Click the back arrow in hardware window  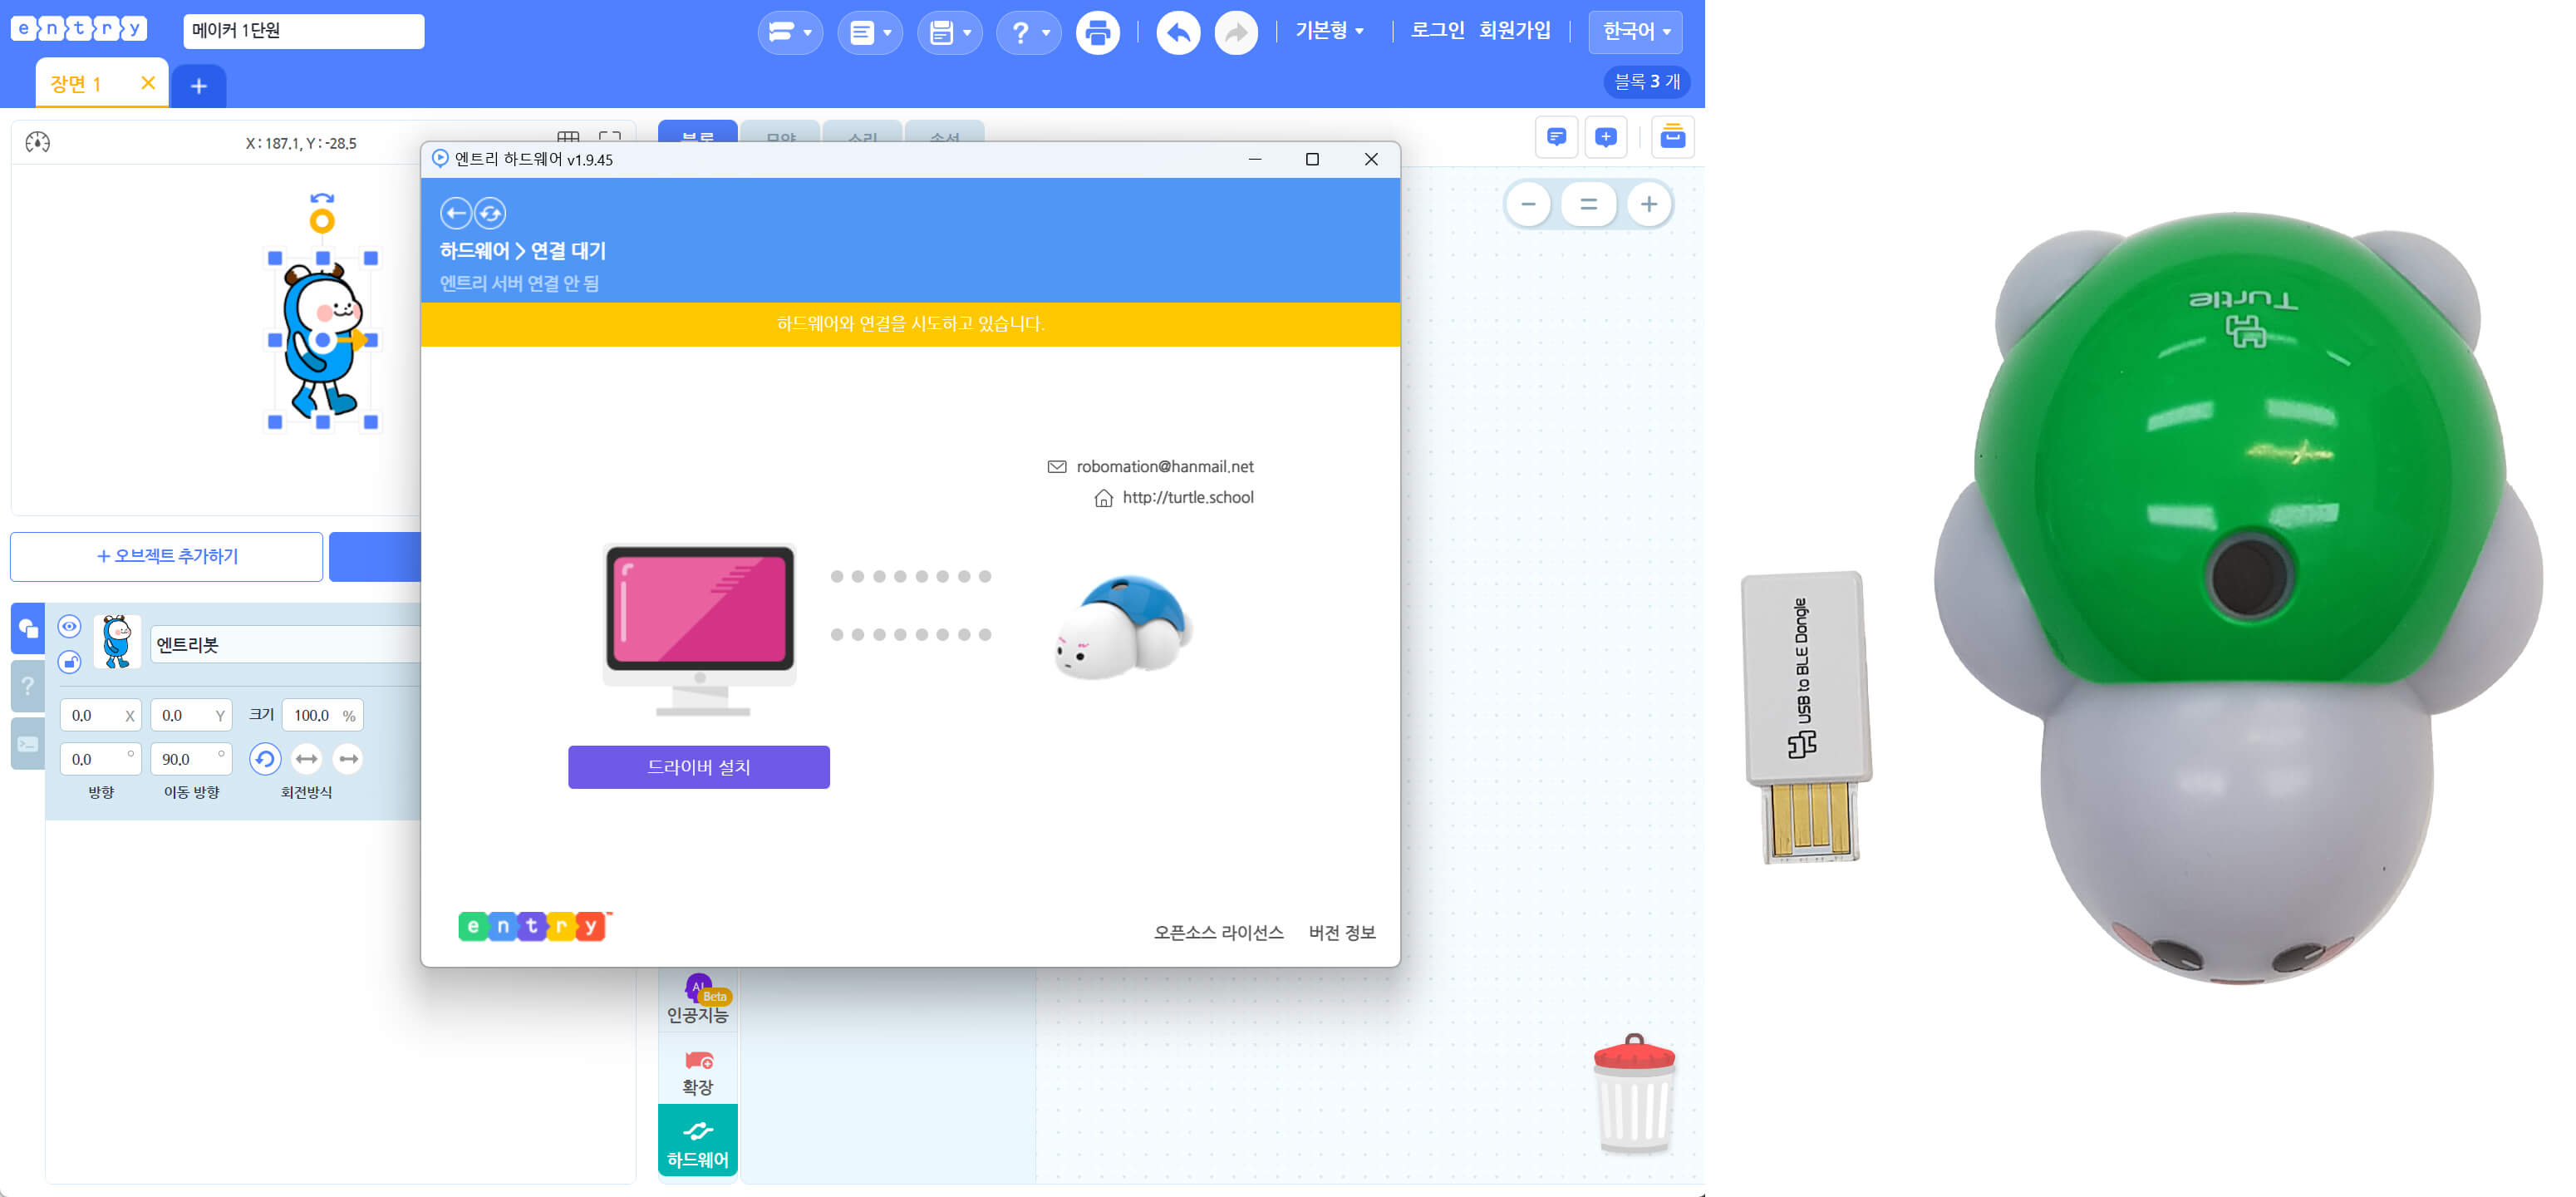(456, 213)
